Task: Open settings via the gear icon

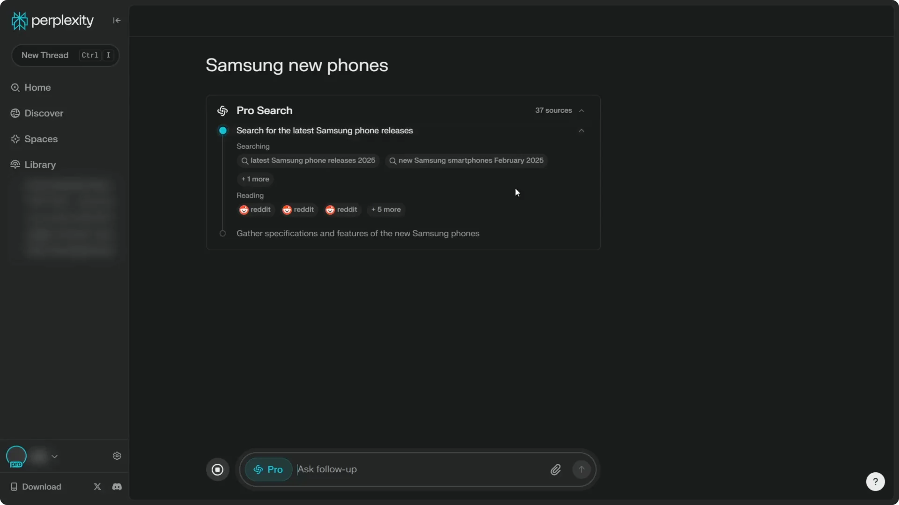Action: (x=117, y=456)
